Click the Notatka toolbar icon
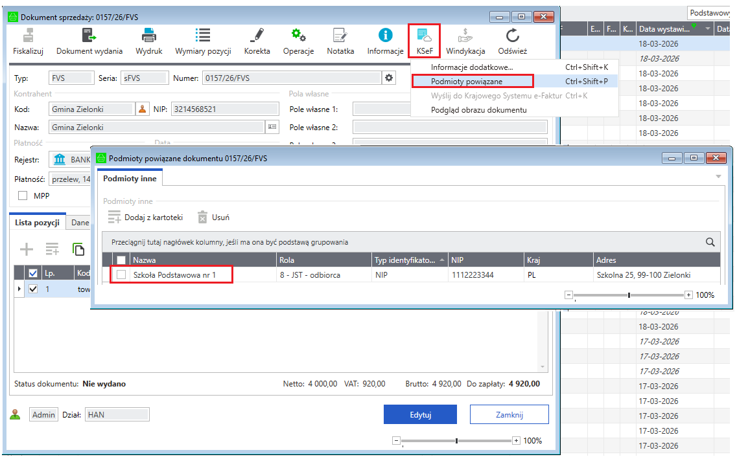The width and height of the screenshot is (737, 459). [x=340, y=41]
